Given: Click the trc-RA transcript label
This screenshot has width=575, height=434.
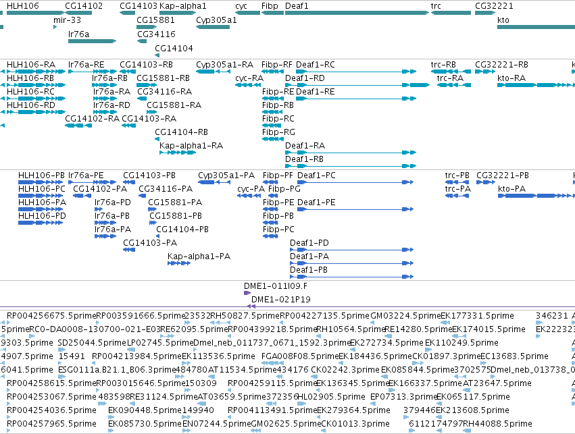Looking at the screenshot, I should pos(450,78).
